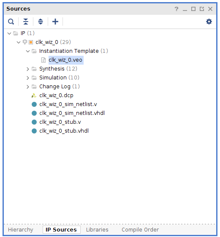Click the help question mark icon
The height and width of the screenshot is (237, 220).
coord(177,9)
